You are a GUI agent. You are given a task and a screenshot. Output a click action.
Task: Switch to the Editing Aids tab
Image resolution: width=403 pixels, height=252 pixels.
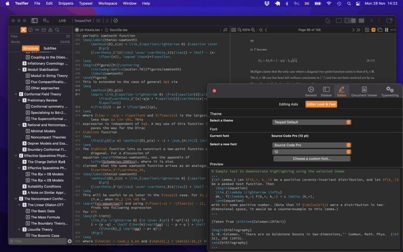pyautogui.click(x=288, y=104)
